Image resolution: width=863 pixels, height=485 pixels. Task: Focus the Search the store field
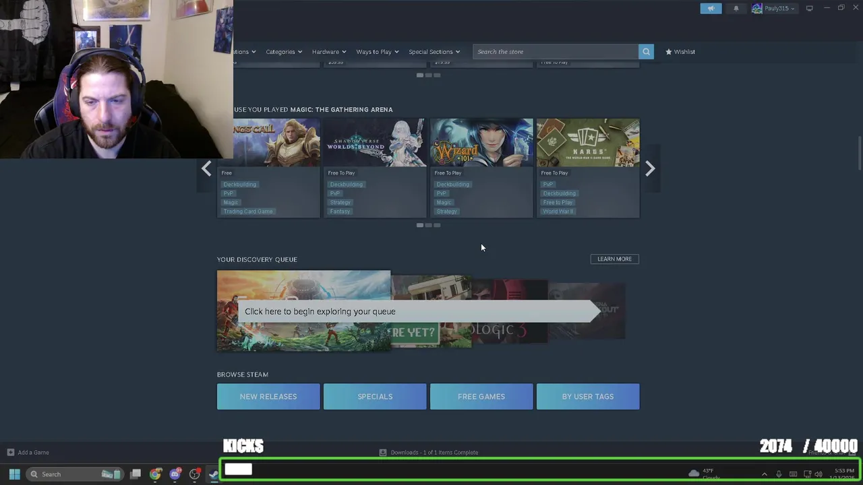point(556,52)
